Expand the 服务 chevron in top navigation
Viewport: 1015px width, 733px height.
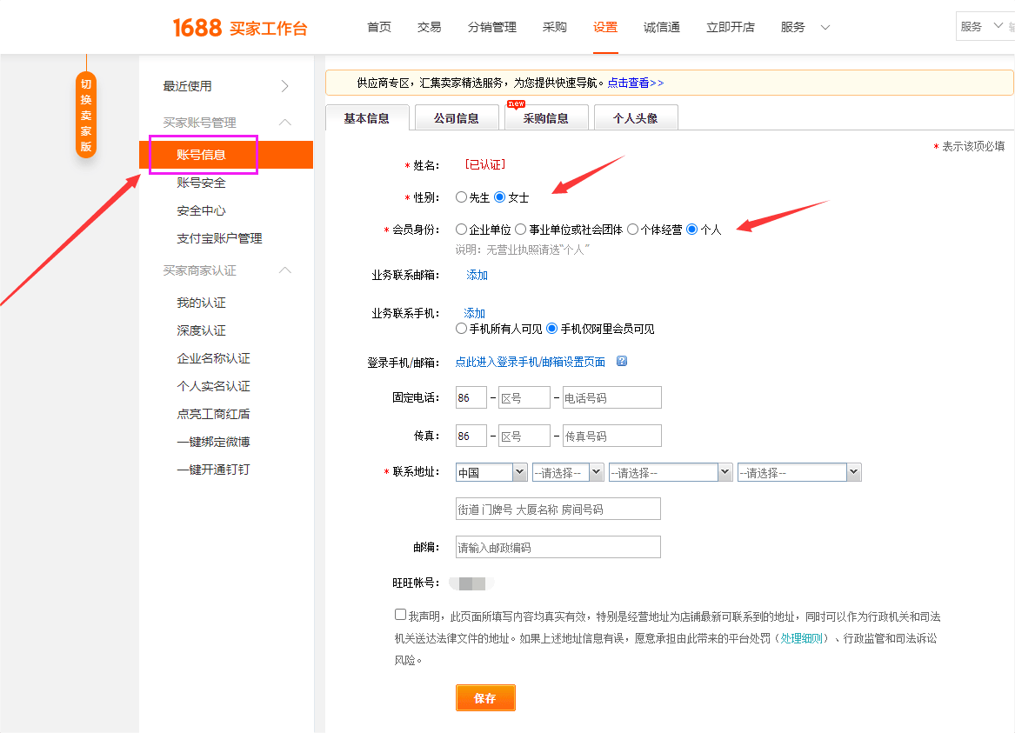tap(825, 27)
